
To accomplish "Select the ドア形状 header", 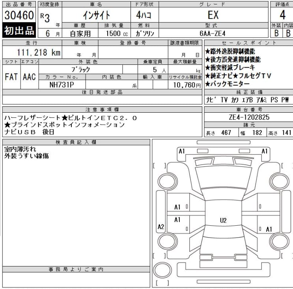I will (144, 4).
